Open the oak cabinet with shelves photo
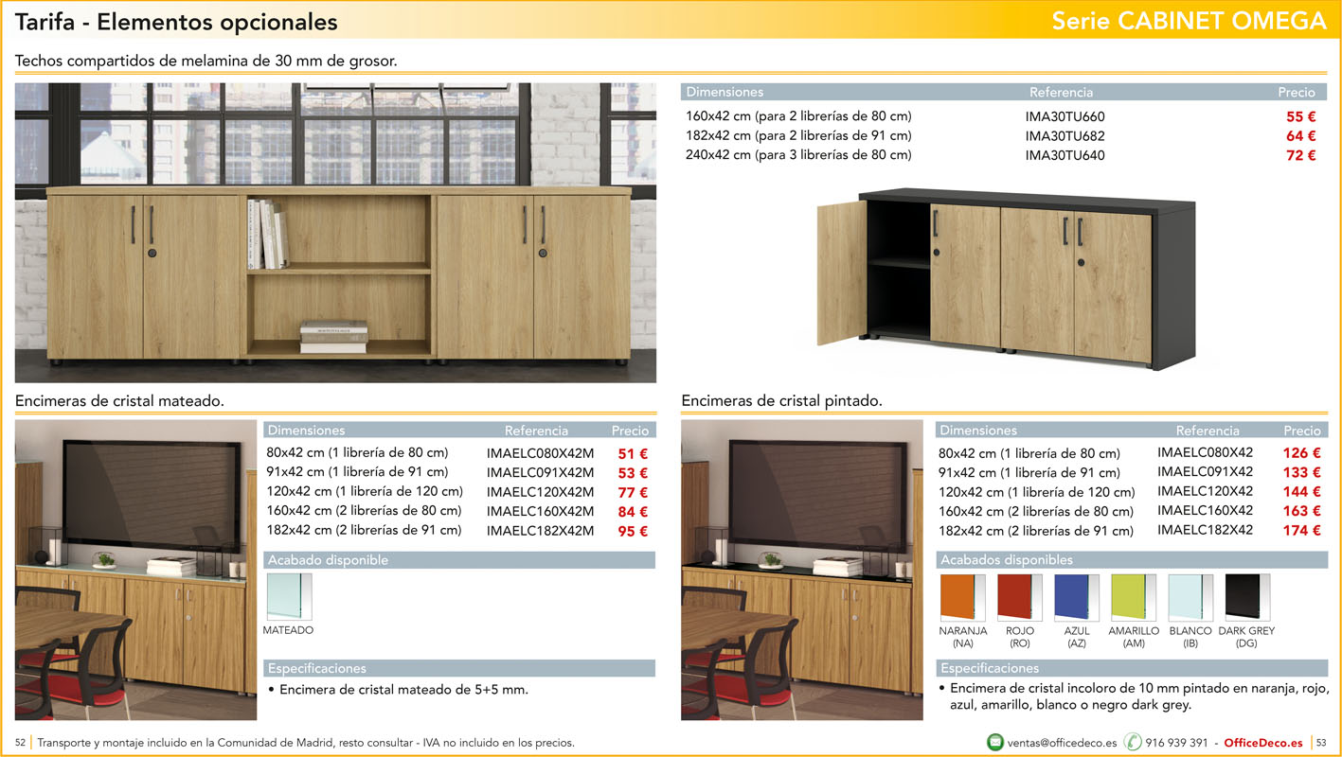 (x=335, y=233)
